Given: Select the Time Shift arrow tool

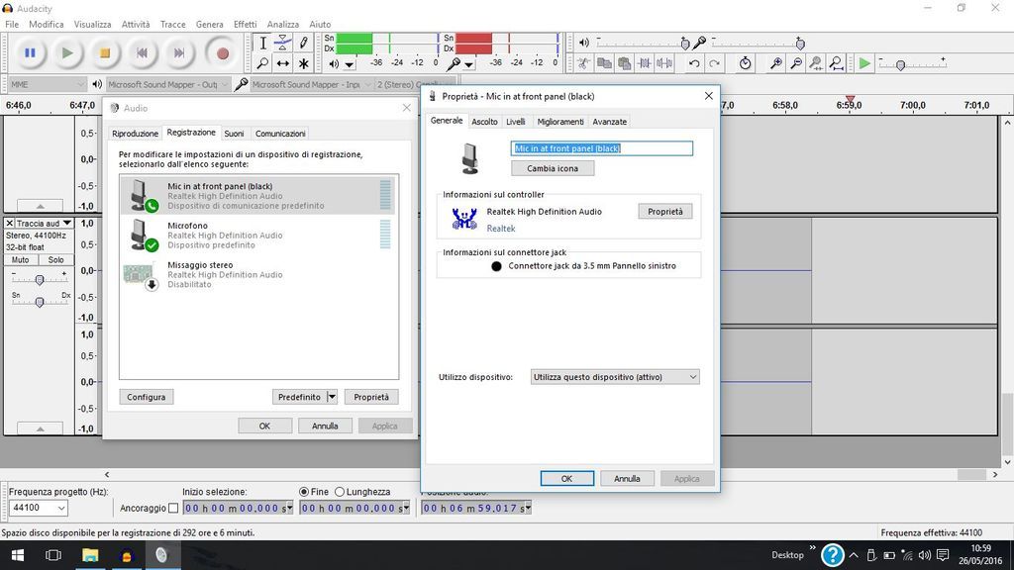Looking at the screenshot, I should tap(283, 63).
